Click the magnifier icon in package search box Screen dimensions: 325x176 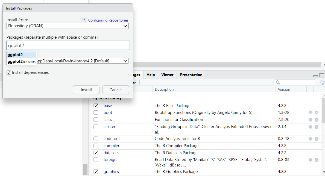point(278,83)
